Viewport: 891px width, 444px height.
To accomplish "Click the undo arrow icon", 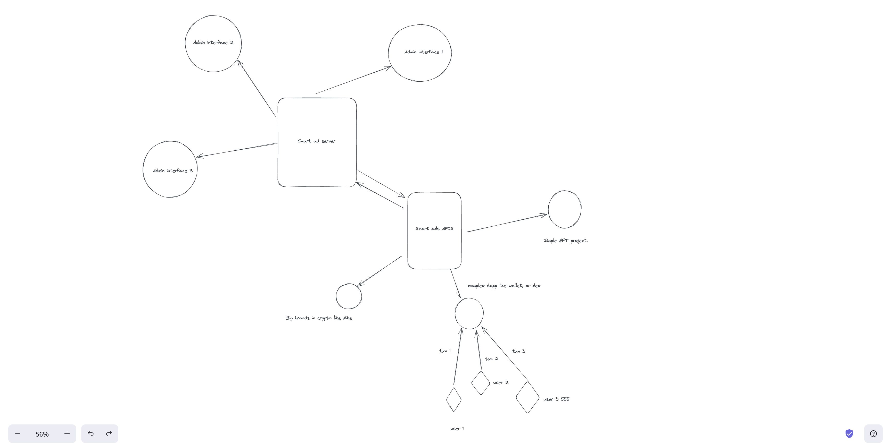I will tap(91, 433).
